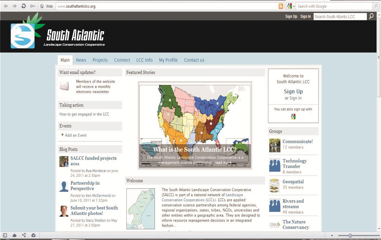The height and width of the screenshot is (240, 381).
Task: Click Ken McDermond's blue avatar icon
Action: click(x=64, y=186)
